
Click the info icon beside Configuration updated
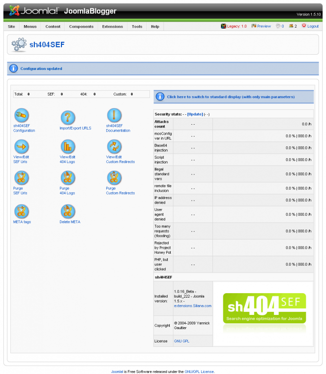click(14, 68)
